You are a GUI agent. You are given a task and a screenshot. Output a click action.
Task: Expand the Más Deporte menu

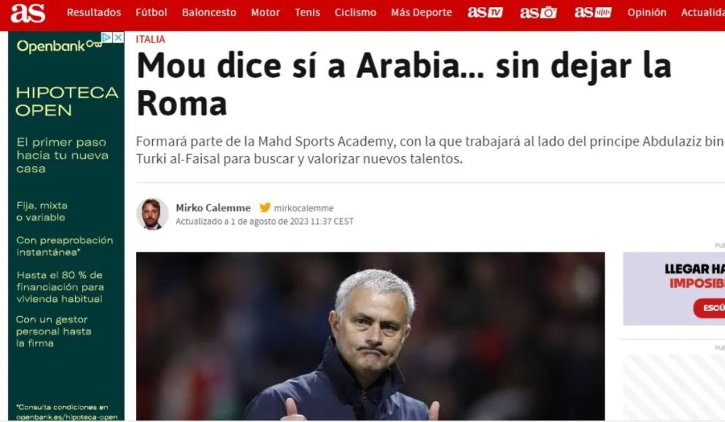(421, 13)
